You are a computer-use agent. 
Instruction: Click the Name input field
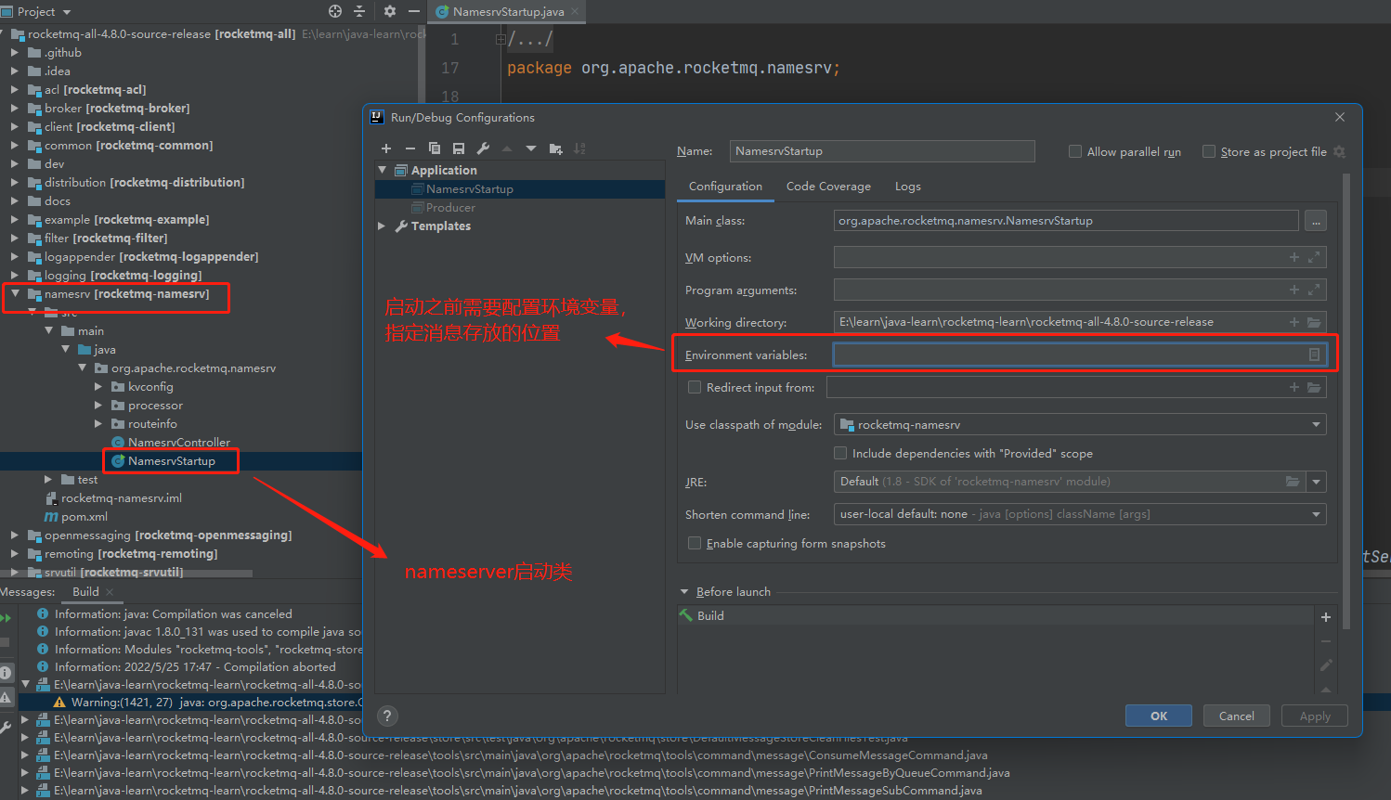pyautogui.click(x=882, y=151)
